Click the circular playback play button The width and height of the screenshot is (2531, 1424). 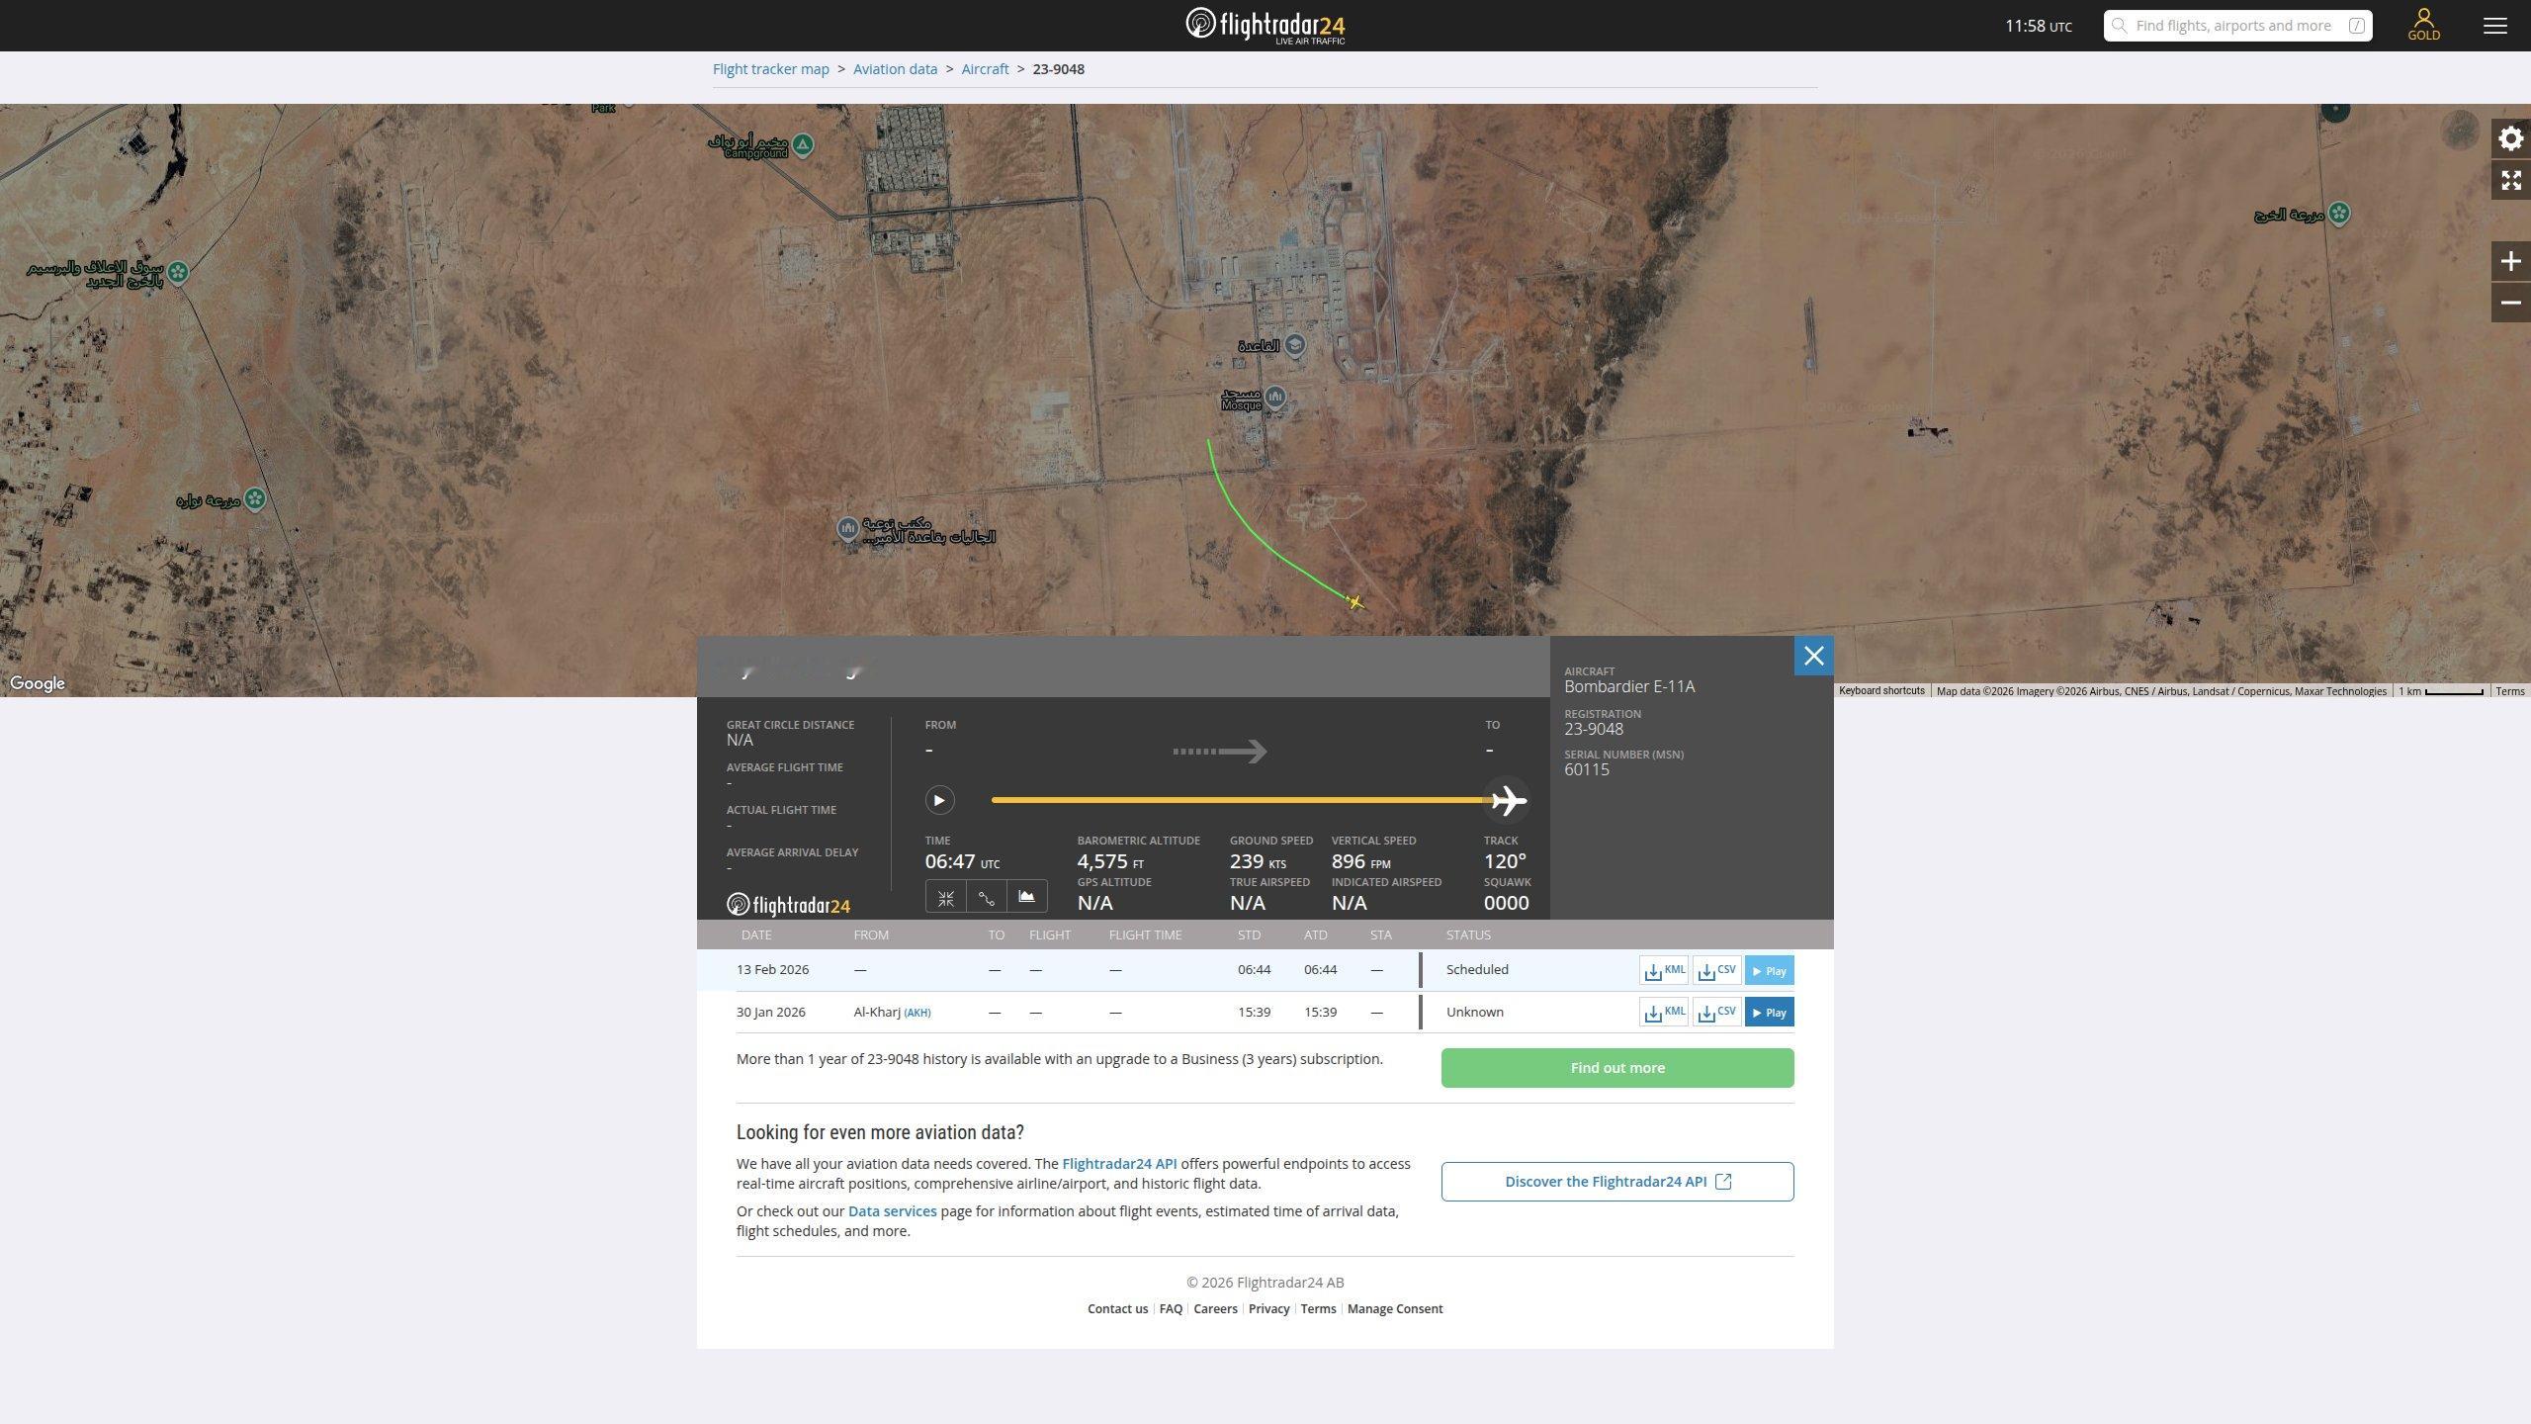coord(939,800)
